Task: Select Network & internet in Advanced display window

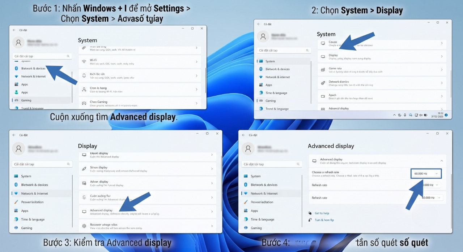Action: point(271,194)
